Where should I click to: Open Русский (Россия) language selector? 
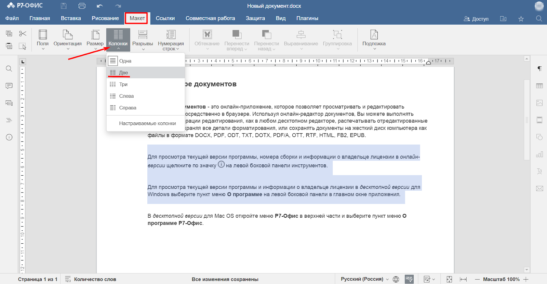pyautogui.click(x=365, y=279)
